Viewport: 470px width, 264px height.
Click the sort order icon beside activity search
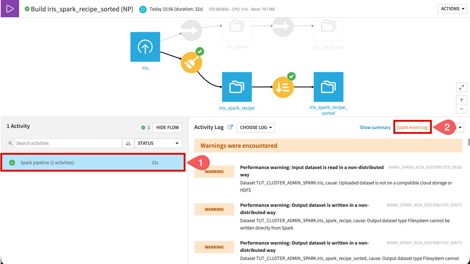[x=128, y=143]
